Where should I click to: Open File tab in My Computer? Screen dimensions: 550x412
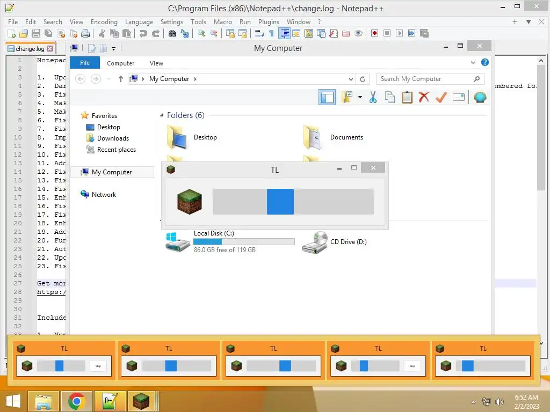pos(85,63)
